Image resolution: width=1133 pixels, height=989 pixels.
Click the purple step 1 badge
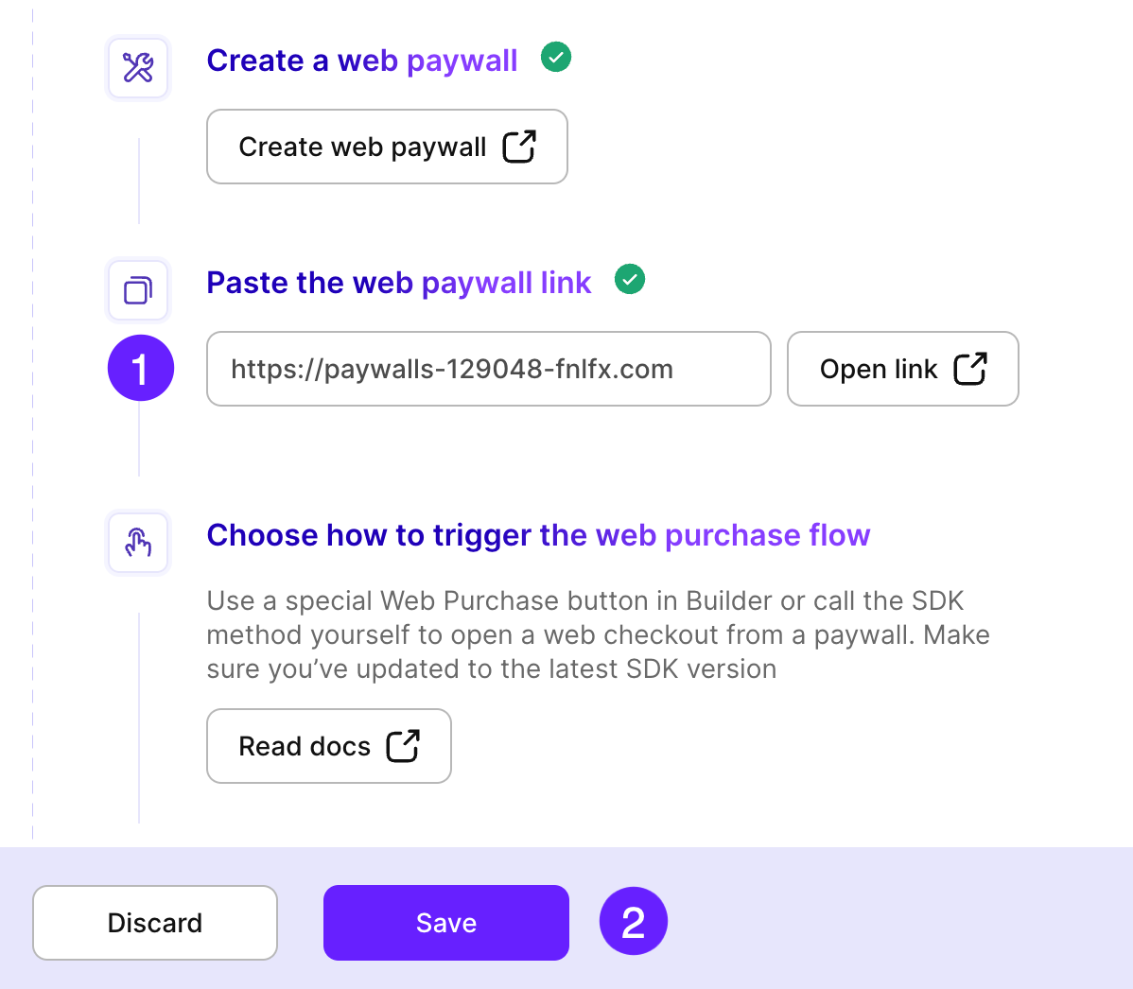coord(141,368)
